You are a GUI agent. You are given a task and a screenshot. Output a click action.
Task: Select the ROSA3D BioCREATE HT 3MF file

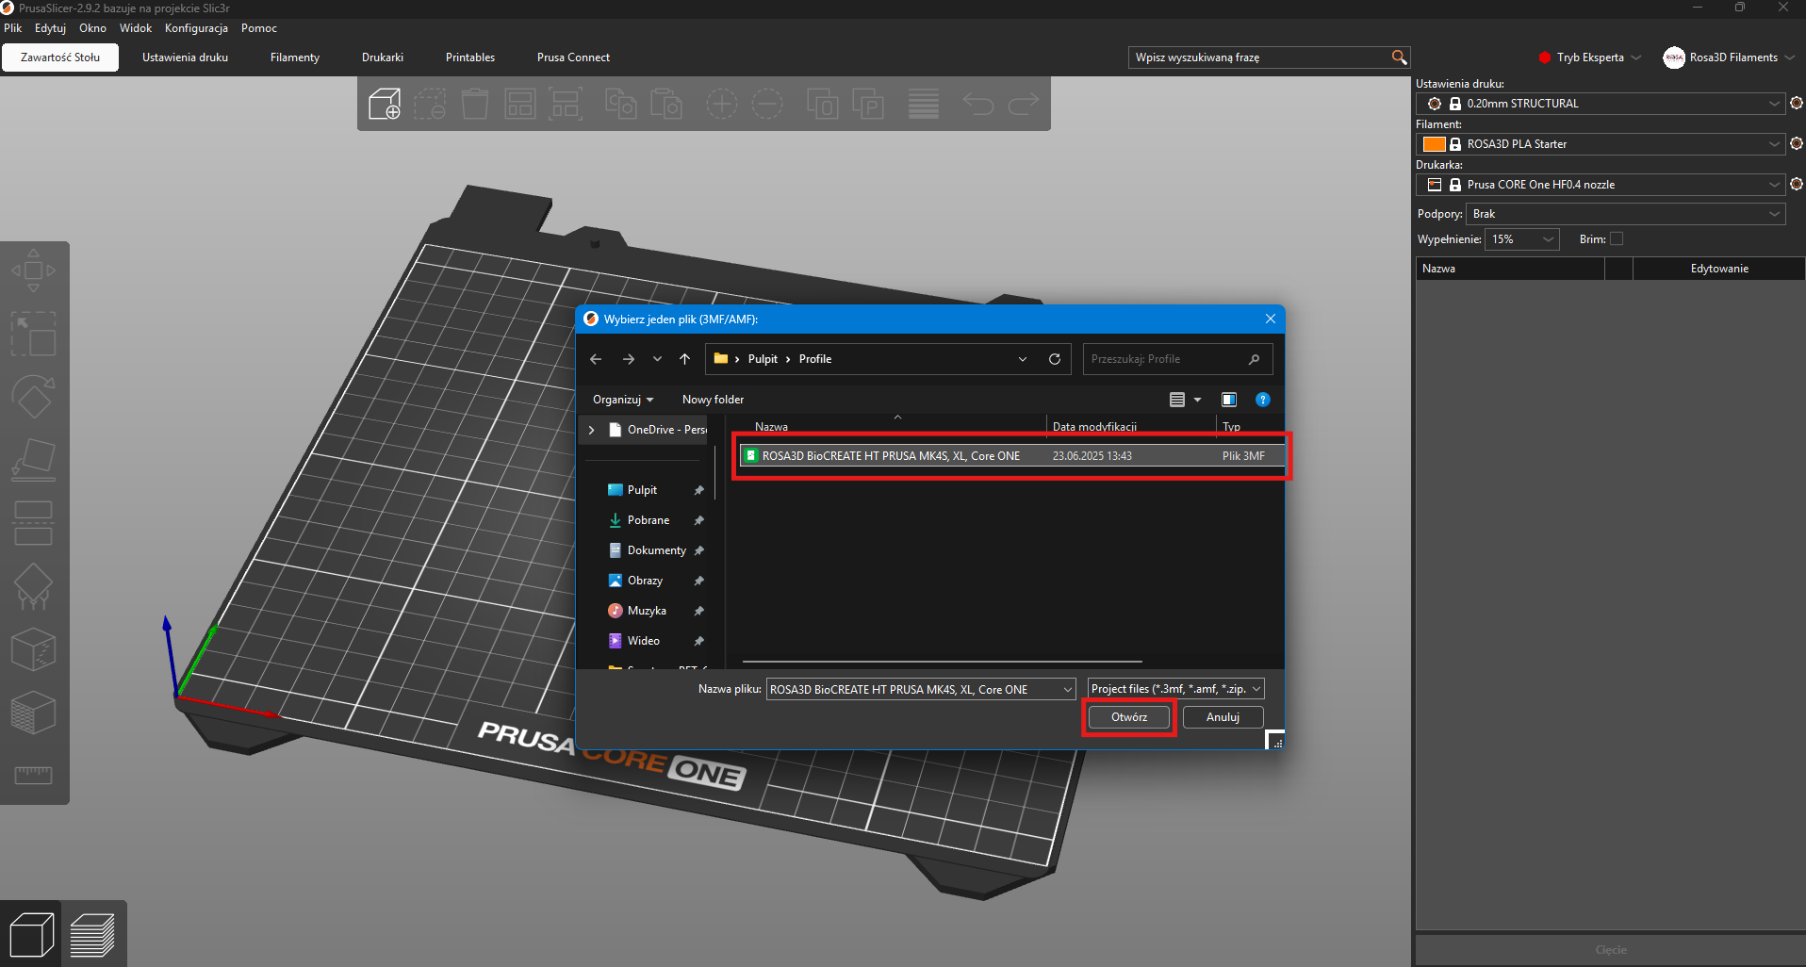1012,456
